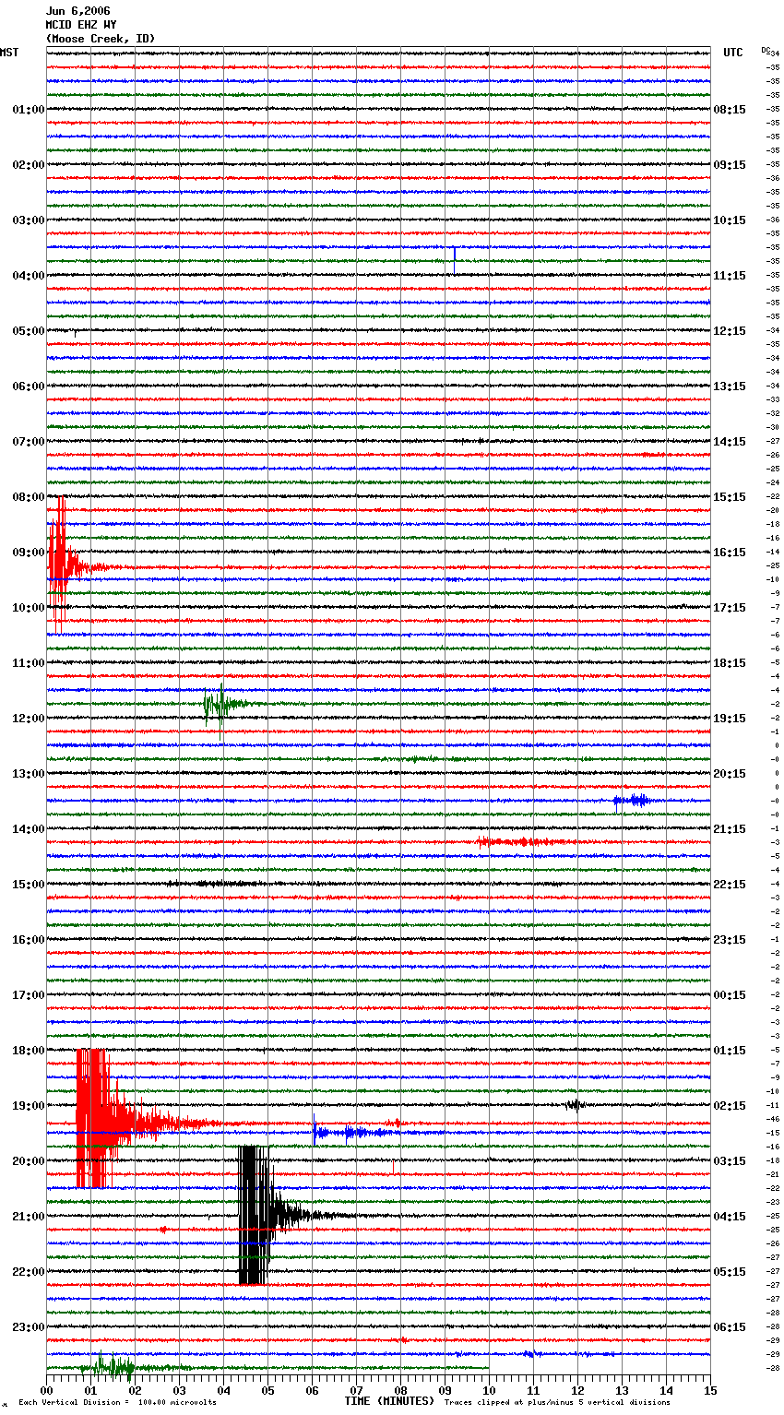This screenshot has height=1415, width=784.
Task: Click the 'UTC' axis header
Action: tap(733, 53)
